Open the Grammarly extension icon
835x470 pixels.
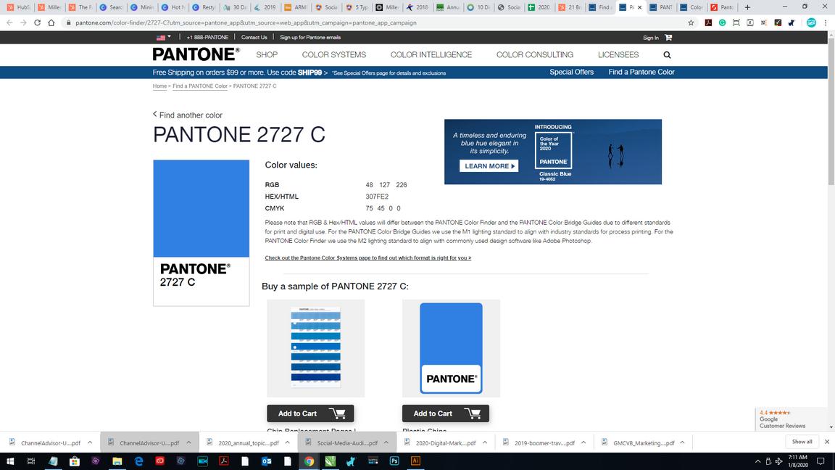click(722, 23)
